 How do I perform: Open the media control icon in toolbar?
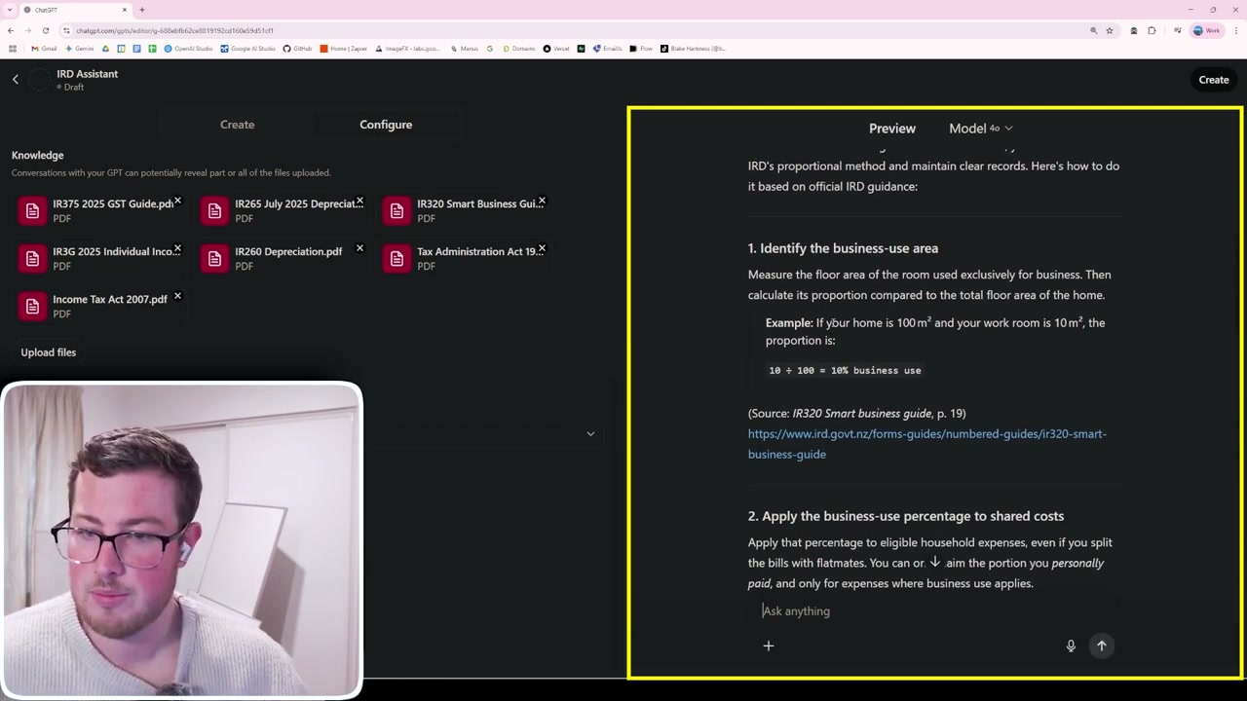click(1178, 30)
